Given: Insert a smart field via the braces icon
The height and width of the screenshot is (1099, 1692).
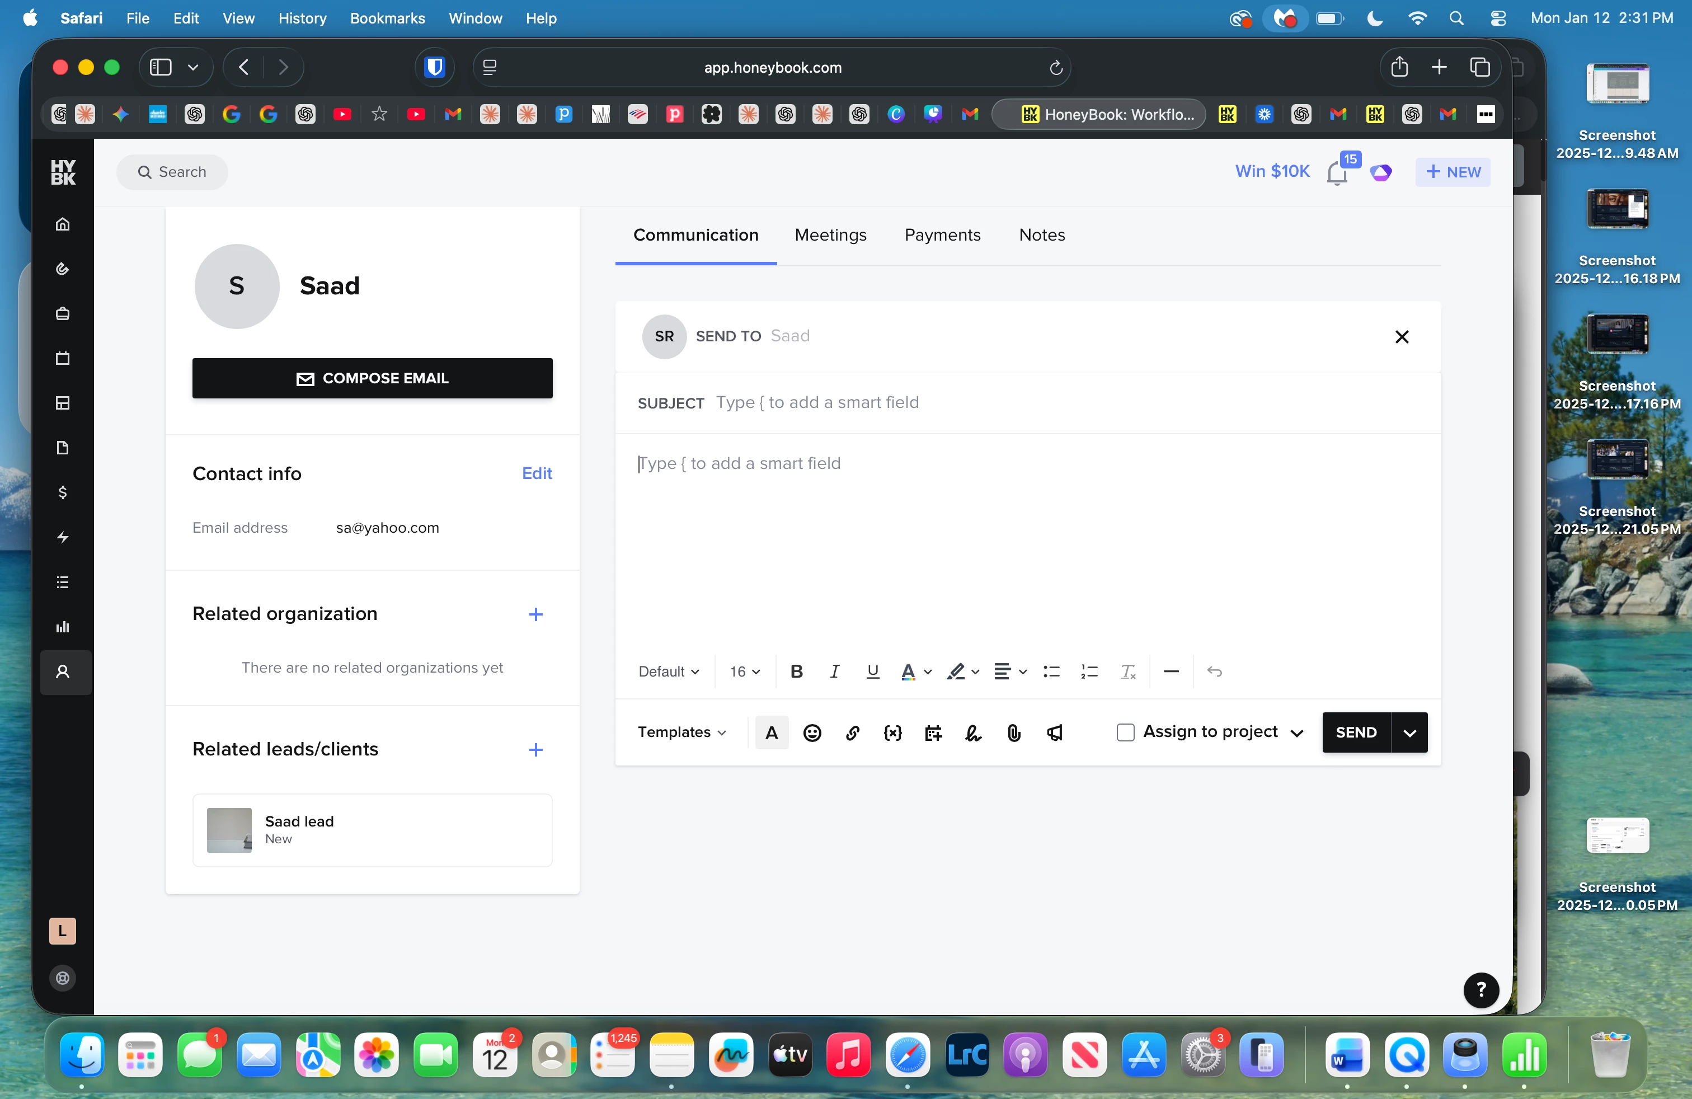Looking at the screenshot, I should [892, 732].
